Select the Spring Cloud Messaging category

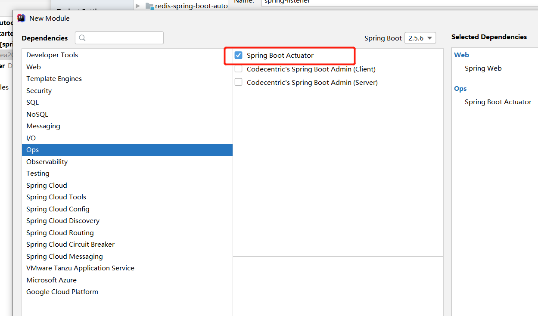(x=127, y=256)
